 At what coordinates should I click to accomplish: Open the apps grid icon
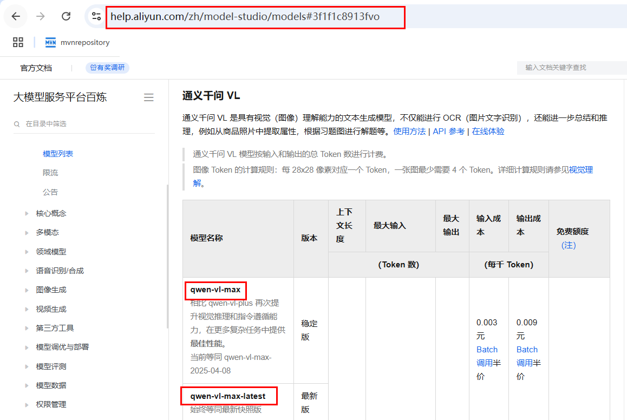(x=18, y=42)
